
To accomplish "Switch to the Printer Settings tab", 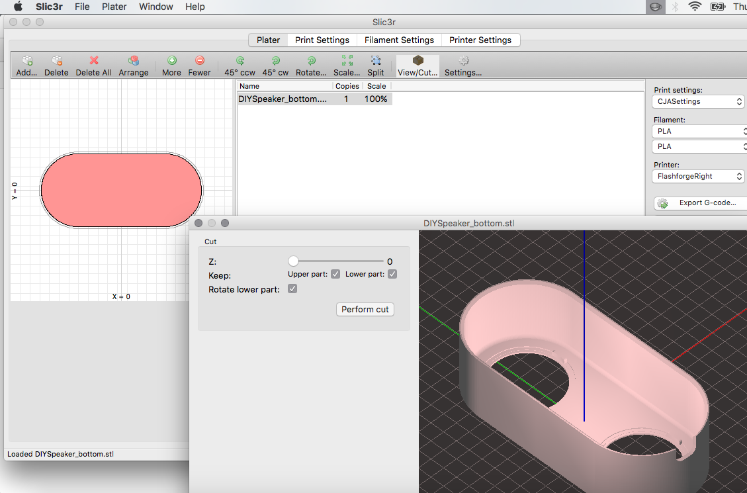I will tap(480, 40).
